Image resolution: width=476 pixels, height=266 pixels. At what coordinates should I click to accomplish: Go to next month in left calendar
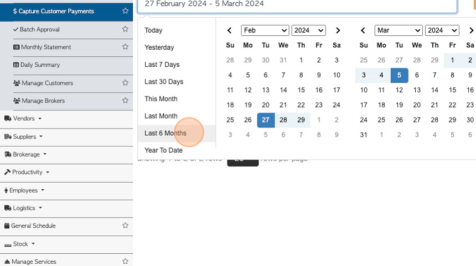click(338, 30)
